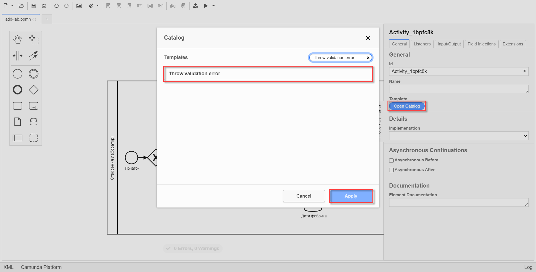Screen dimensions: 536x272
Task: Select the edit/color tool in the toolbar
Action: (x=91, y=6)
